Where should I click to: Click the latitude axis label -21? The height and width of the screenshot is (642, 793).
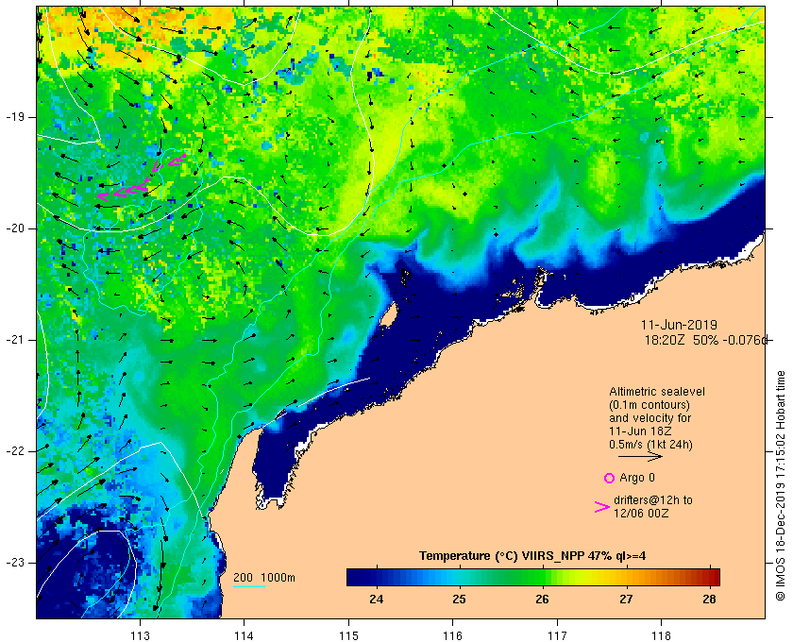(15, 340)
